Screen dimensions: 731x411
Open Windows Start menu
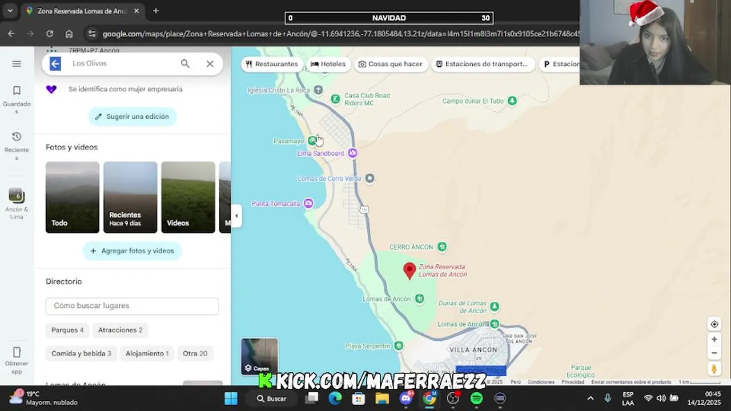click(231, 398)
